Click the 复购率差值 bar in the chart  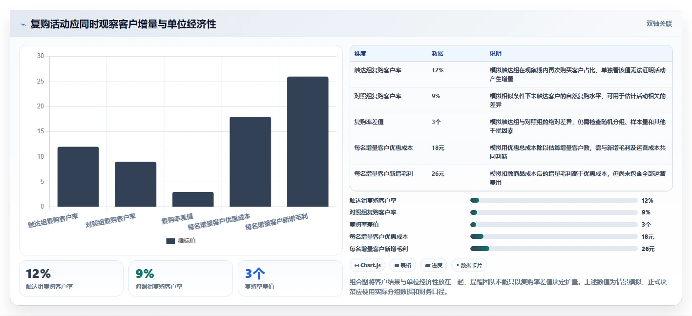(193, 199)
